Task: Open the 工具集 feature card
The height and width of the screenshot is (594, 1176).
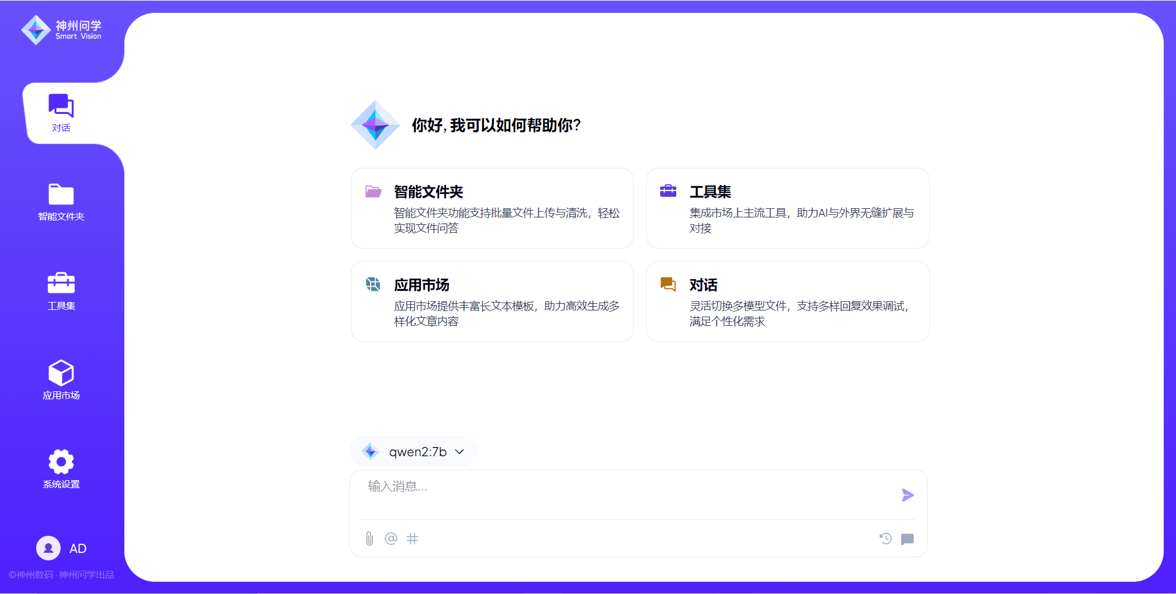Action: (787, 208)
